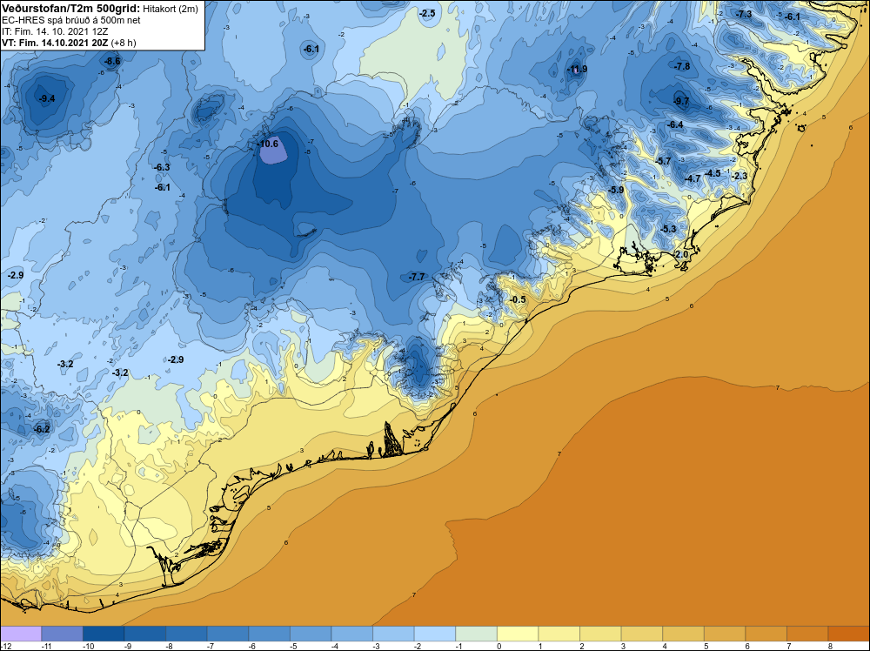Click the -7.7 temperature label
The image size is (870, 651).
pyautogui.click(x=416, y=277)
